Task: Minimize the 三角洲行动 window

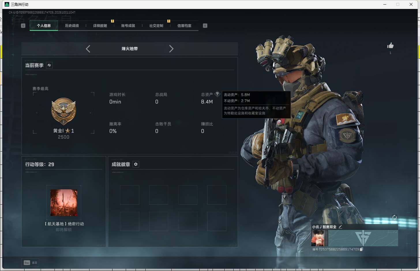Action: [385, 4]
